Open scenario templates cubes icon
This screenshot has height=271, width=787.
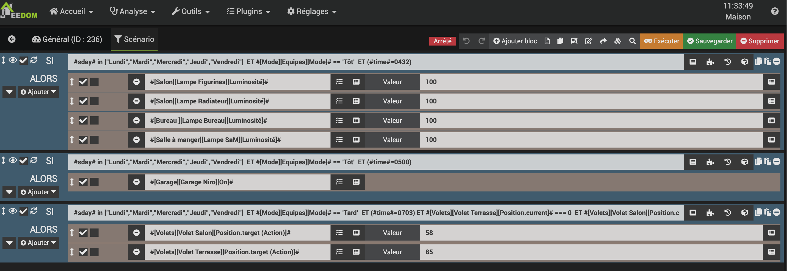(x=618, y=41)
